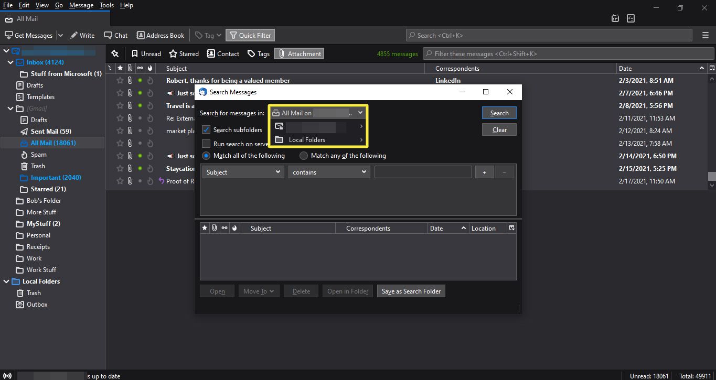Open the Go menu
This screenshot has height=380, width=716.
(59, 5)
